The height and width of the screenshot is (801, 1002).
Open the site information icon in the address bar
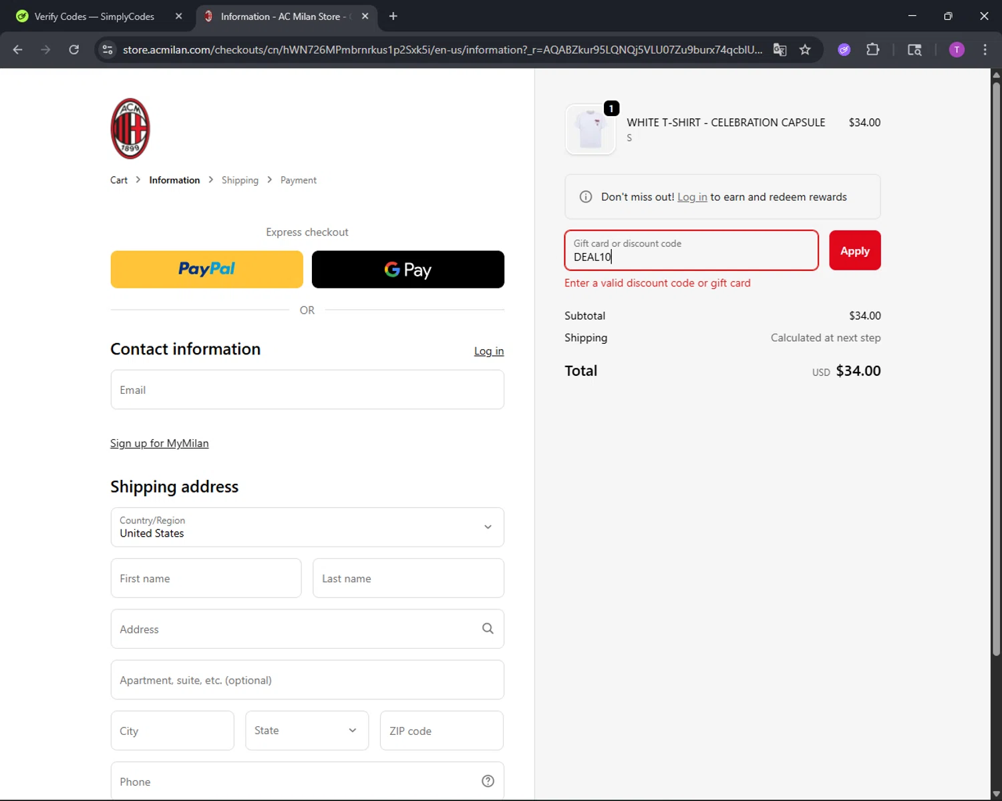coord(108,49)
